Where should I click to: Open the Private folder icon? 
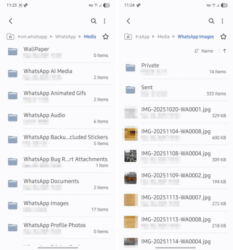(x=130, y=68)
